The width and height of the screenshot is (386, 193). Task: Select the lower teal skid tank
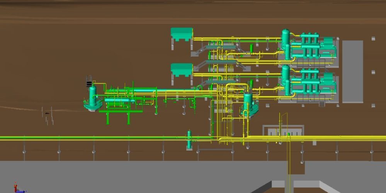(x=182, y=69)
